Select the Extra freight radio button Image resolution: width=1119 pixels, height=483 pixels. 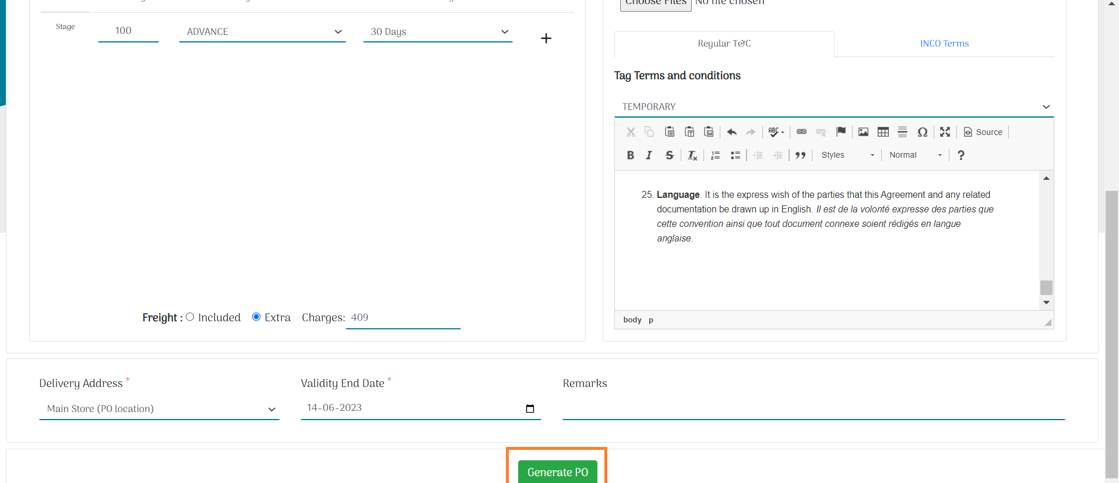click(256, 317)
